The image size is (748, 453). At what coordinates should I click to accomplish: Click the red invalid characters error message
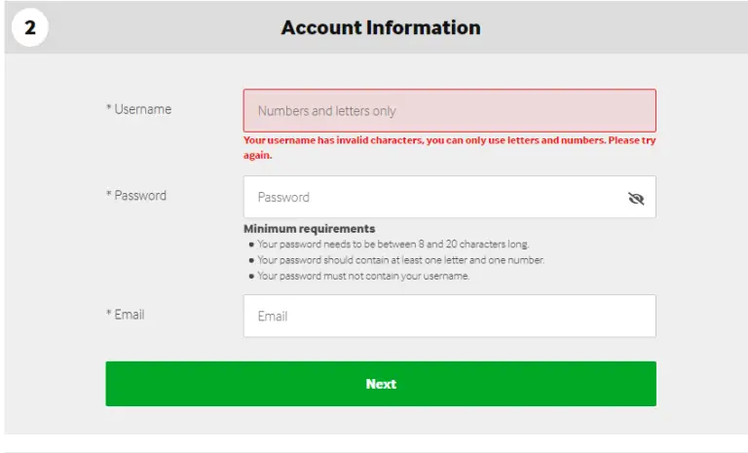[449, 147]
